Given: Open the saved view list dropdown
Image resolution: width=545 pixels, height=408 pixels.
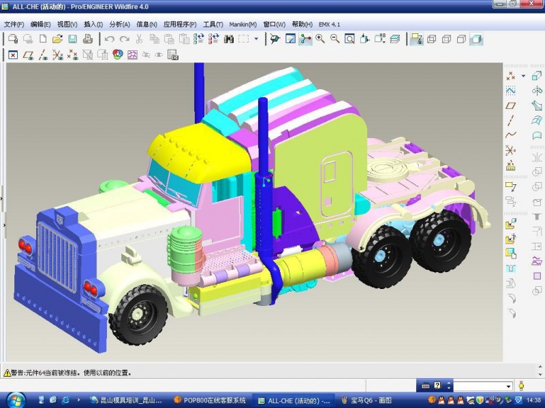Looking at the screenshot, I should coord(380,39).
